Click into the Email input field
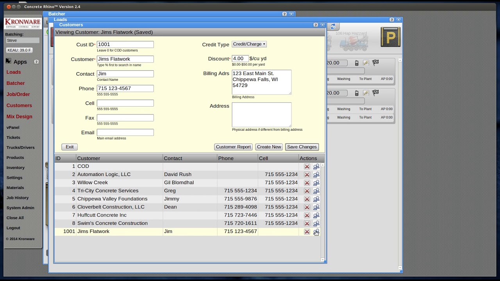The height and width of the screenshot is (281, 500). click(125, 133)
